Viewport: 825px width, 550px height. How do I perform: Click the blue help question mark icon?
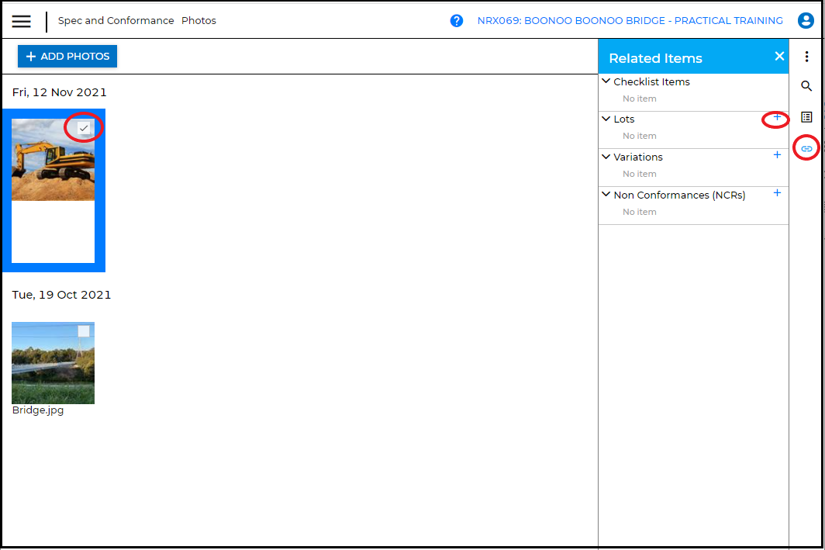[x=457, y=21]
